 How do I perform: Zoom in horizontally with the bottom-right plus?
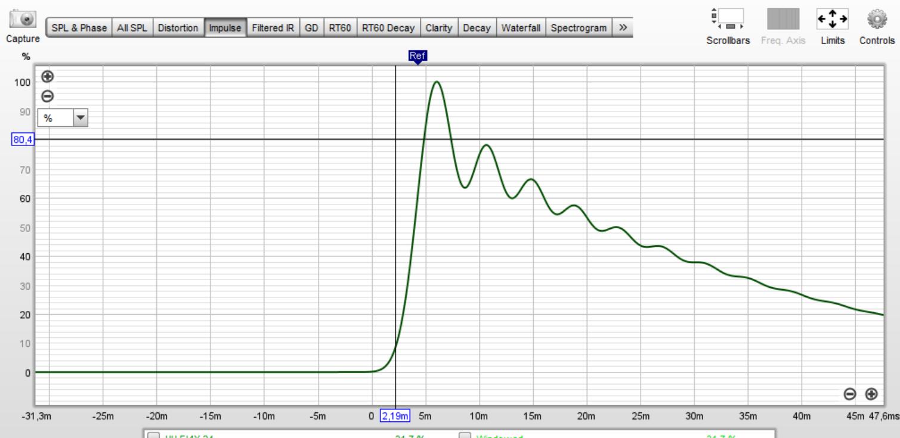(871, 393)
